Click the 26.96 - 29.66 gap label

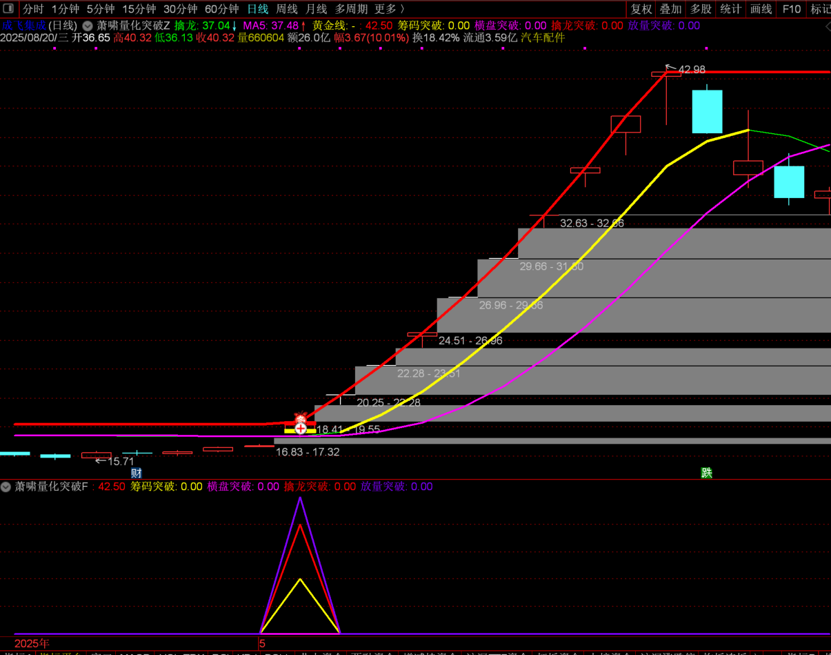tap(510, 305)
